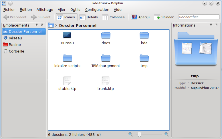Undock the Emplacements panel
The width and height of the screenshot is (222, 139).
[x=37, y=25]
